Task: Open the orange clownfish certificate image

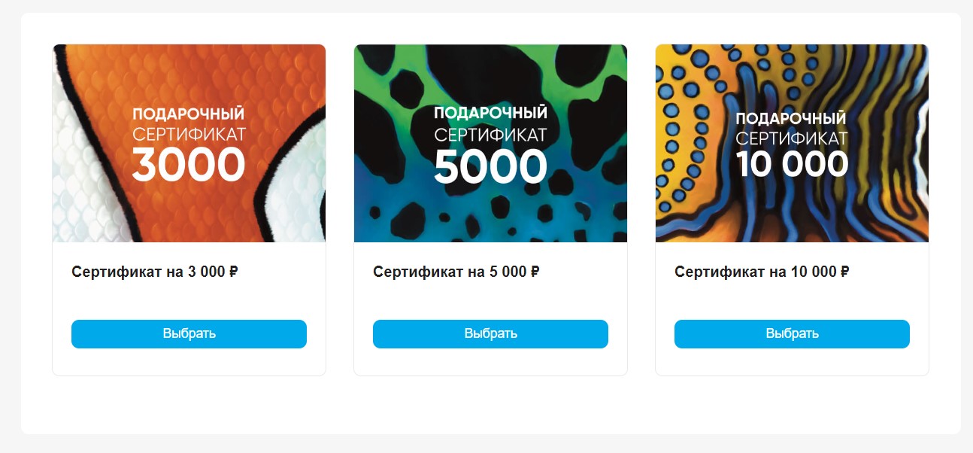Action: pyautogui.click(x=189, y=143)
